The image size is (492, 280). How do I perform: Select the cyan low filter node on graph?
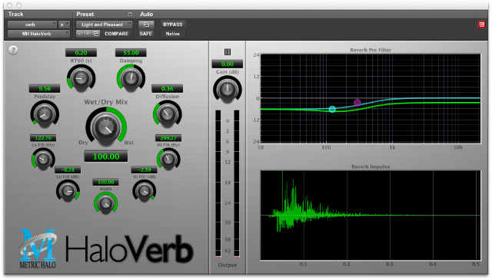coord(332,109)
